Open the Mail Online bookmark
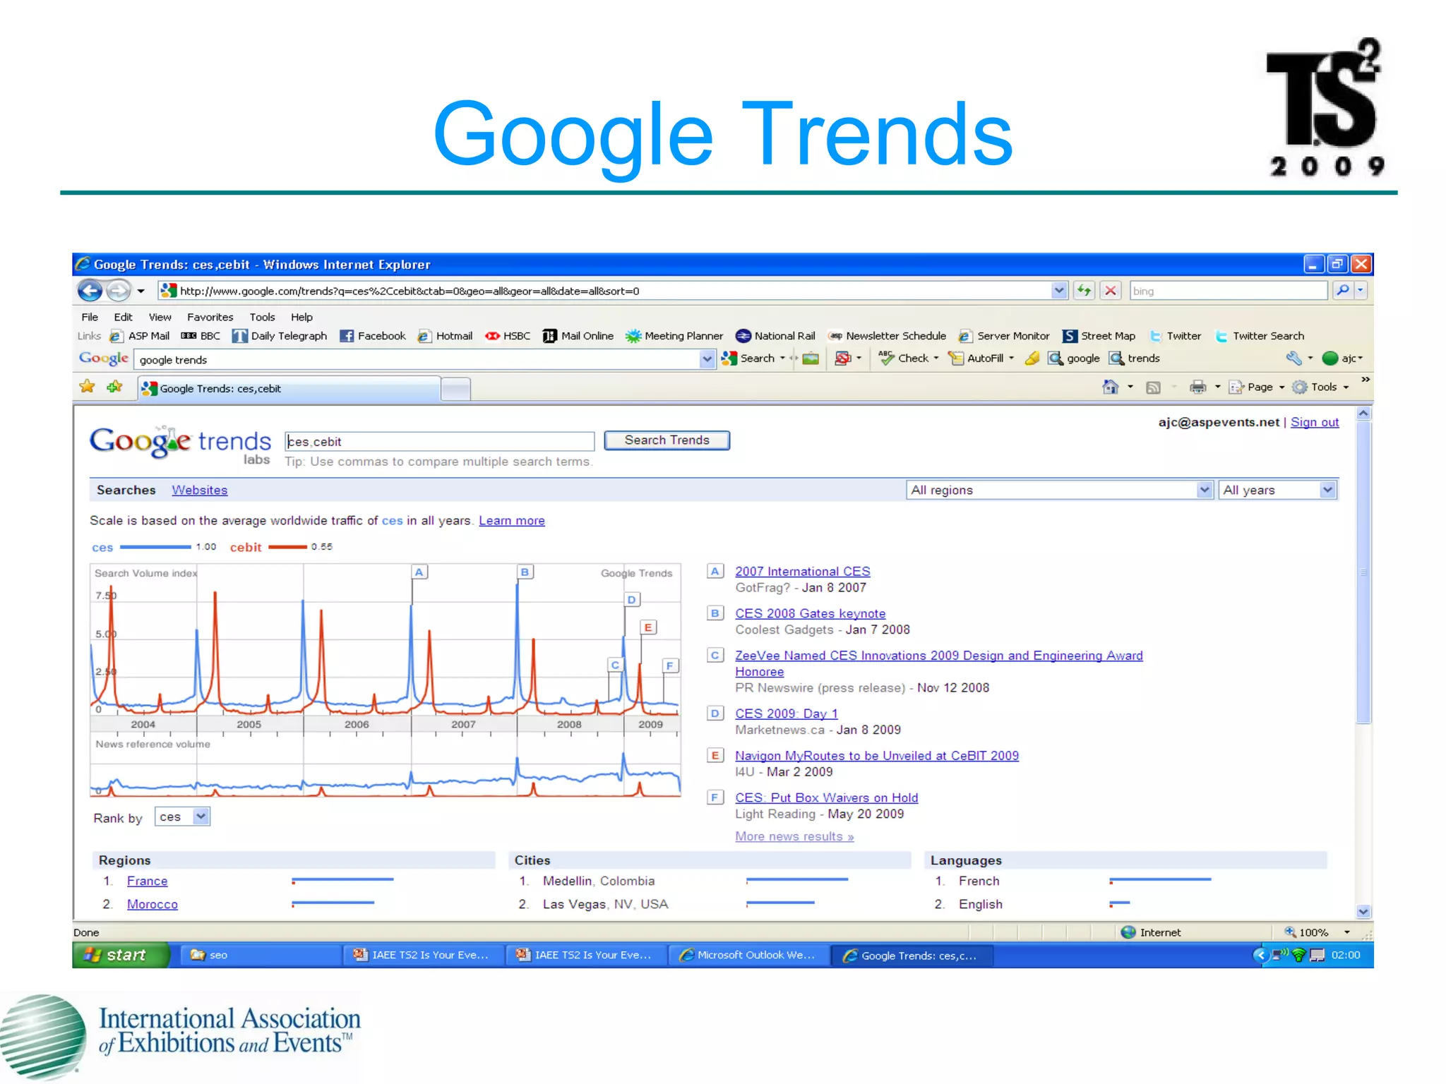Image resolution: width=1446 pixels, height=1084 pixels. coord(578,336)
